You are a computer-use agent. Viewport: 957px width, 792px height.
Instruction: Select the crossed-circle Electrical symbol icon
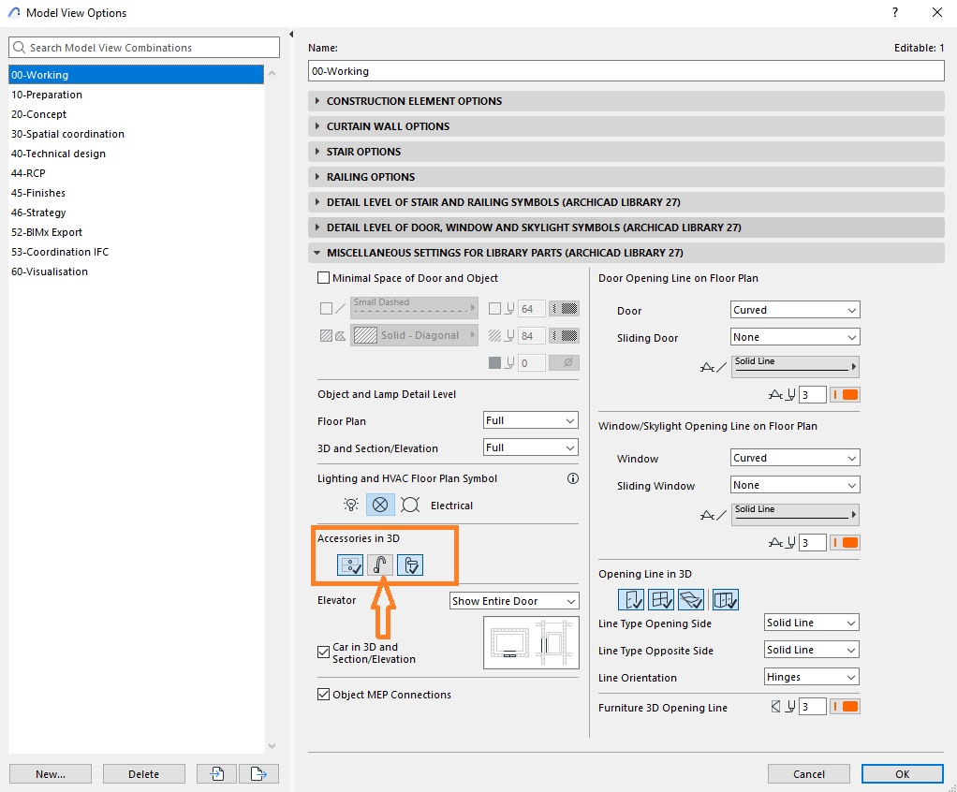point(380,505)
